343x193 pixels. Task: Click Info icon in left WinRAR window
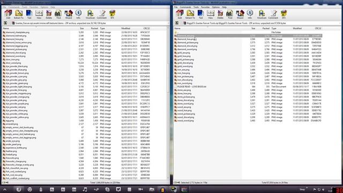click(78, 14)
